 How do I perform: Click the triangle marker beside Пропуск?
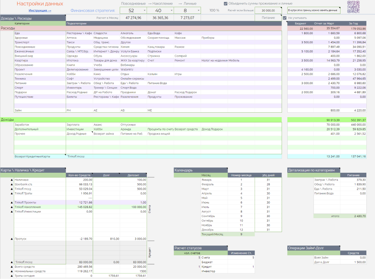point(12,239)
